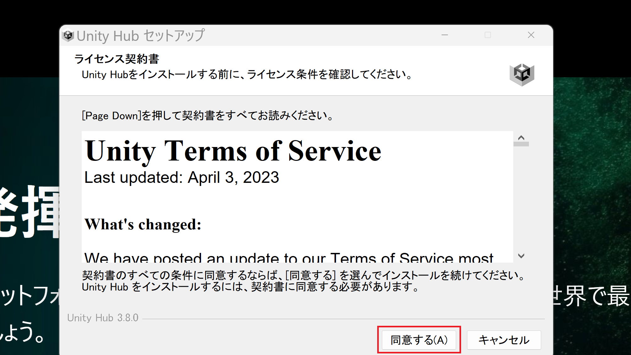Close the Unity Hub setup window
This screenshot has width=631, height=355.
coord(531,35)
